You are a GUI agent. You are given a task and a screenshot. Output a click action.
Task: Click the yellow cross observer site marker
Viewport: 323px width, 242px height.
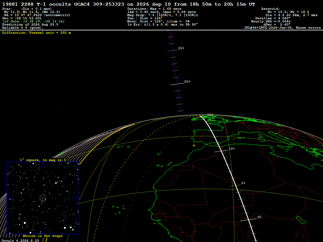[x=194, y=146]
